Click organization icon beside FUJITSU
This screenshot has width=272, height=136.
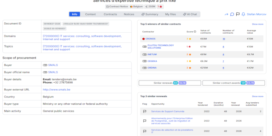click(144, 47)
